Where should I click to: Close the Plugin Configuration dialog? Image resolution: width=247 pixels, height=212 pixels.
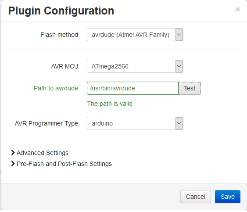click(238, 9)
